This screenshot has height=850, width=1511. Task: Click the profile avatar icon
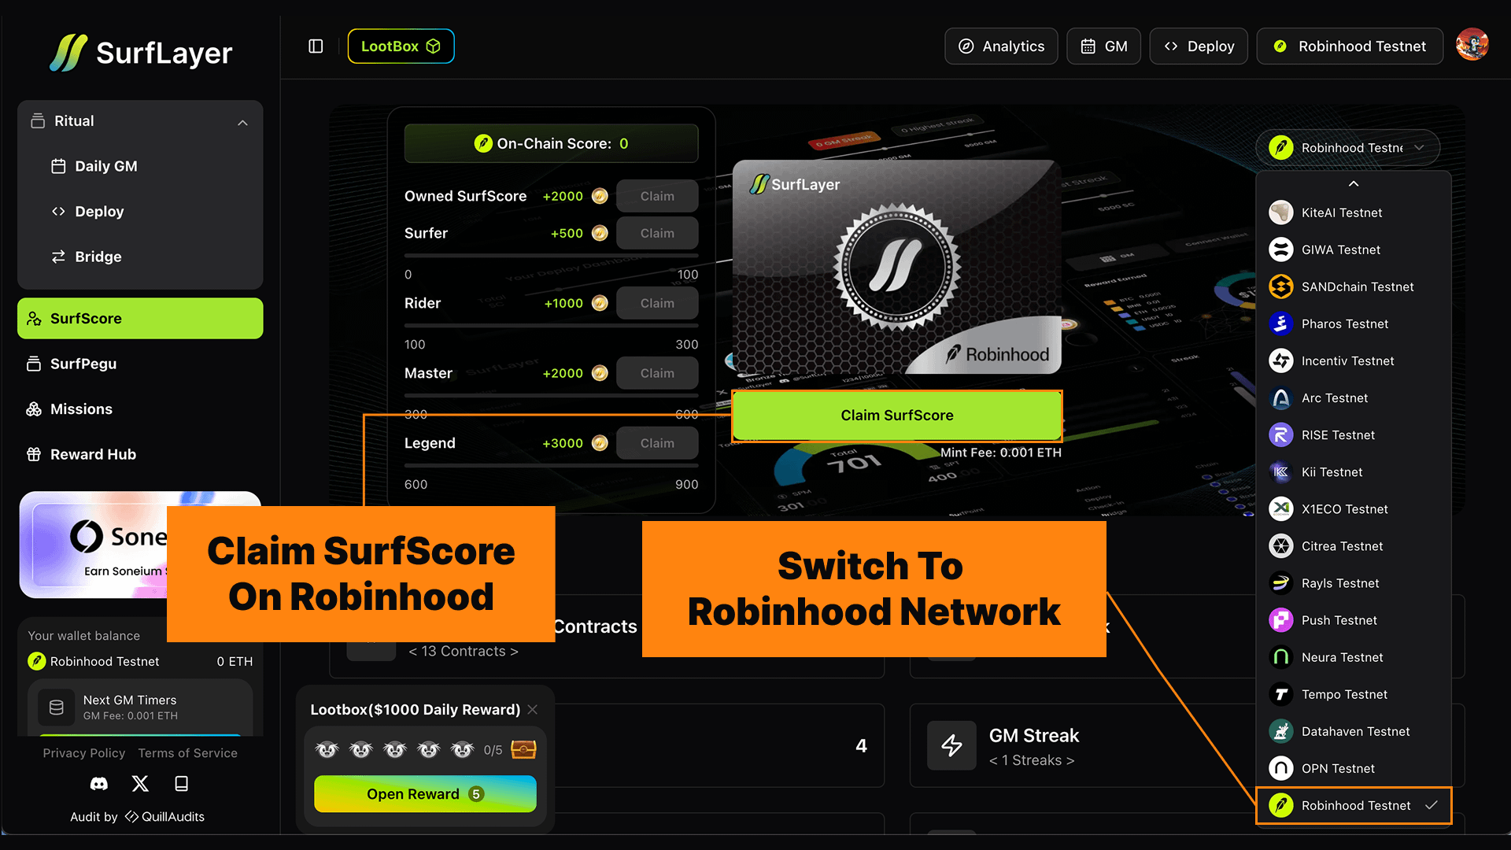(x=1472, y=45)
